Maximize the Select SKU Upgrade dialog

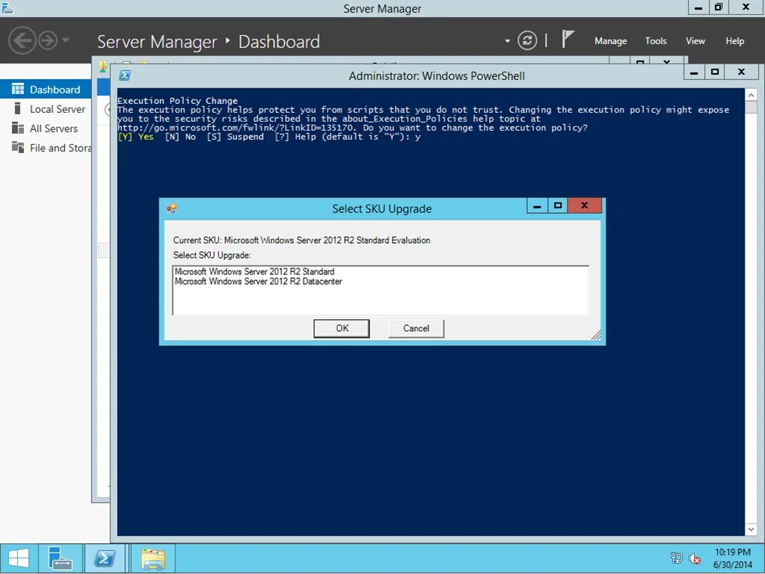tap(558, 206)
